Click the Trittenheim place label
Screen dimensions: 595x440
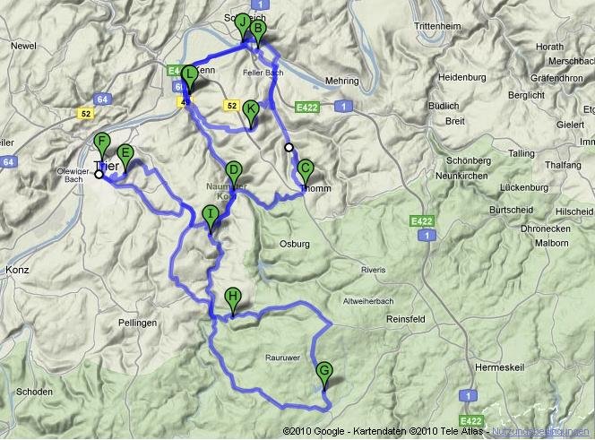437,26
